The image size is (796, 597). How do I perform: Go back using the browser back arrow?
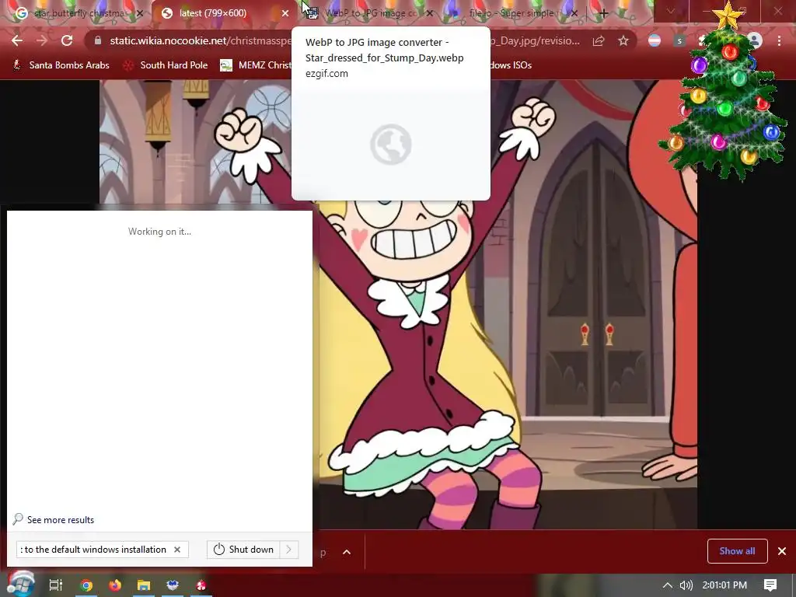tap(17, 40)
